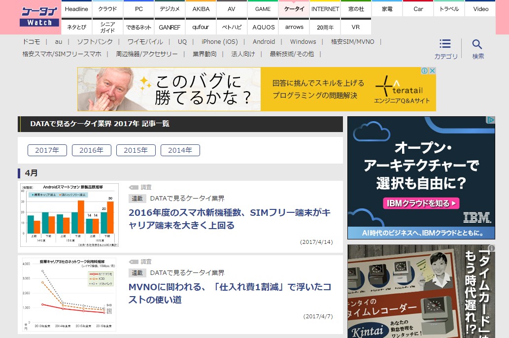509x338 pixels.
Task: Open the 周辺機器/アクセサリー link
Action: 147,54
